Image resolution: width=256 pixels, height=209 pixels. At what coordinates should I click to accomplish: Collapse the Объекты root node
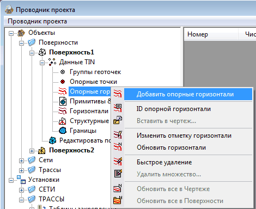[11, 33]
